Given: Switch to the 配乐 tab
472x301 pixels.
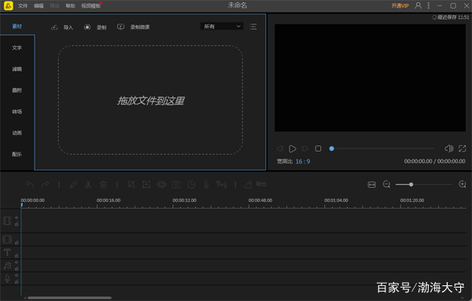Looking at the screenshot, I should pyautogui.click(x=17, y=154).
